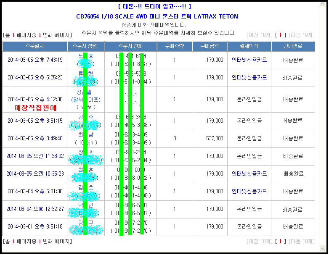This screenshot has height=255, width=329.
Task: Click the 결제방식 column header
Action: coord(249,46)
